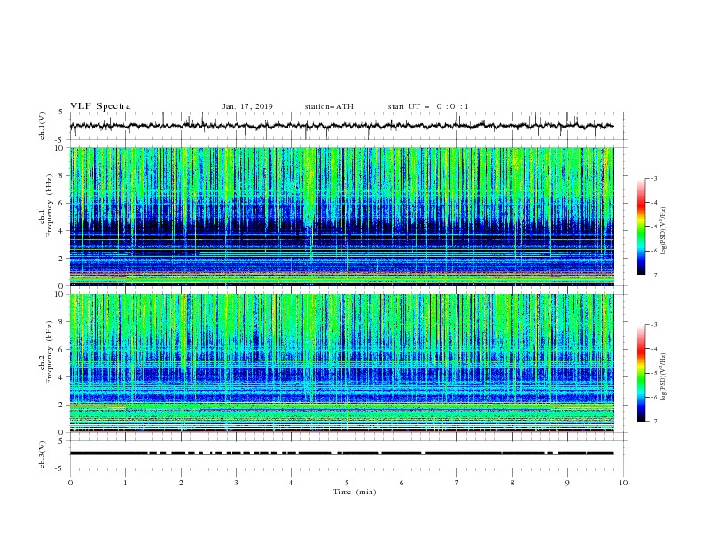Image resolution: width=702 pixels, height=542 pixels.
Task: Click the ch.3 black signal bar
Action: (x=341, y=453)
